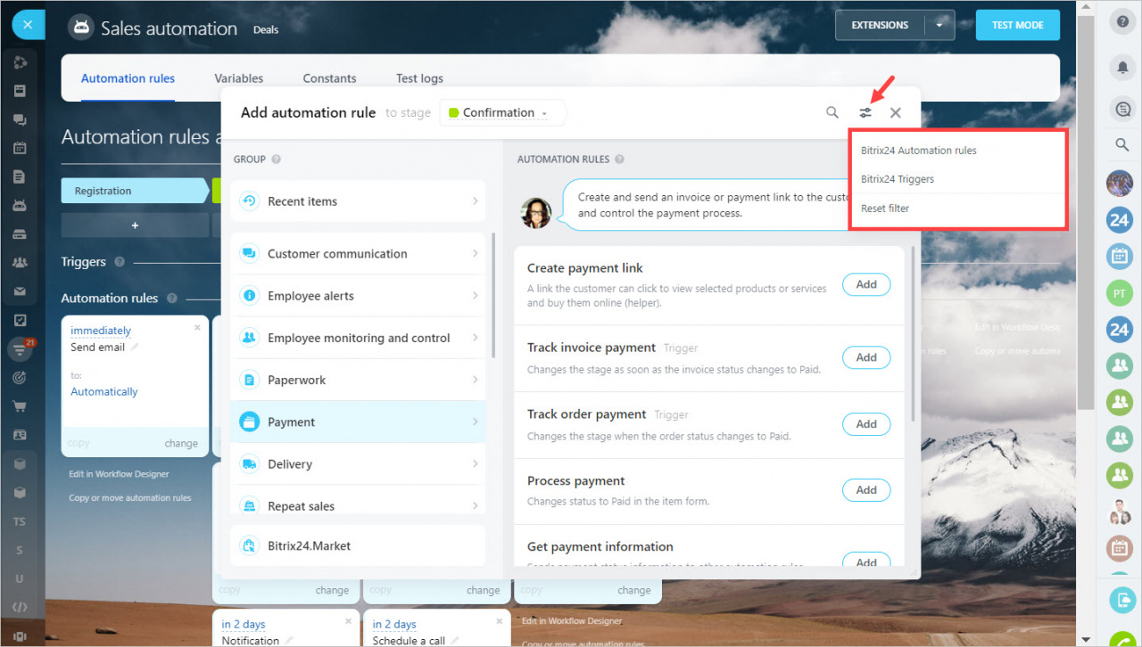Click the TEST MODE button
Image resolution: width=1142 pixels, height=647 pixels.
(1017, 25)
